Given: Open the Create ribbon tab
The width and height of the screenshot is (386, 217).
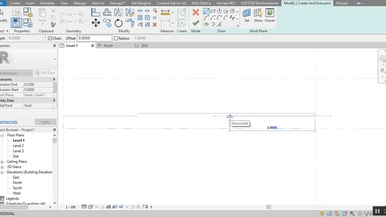Looking at the screenshot, I should (x=15, y=3).
